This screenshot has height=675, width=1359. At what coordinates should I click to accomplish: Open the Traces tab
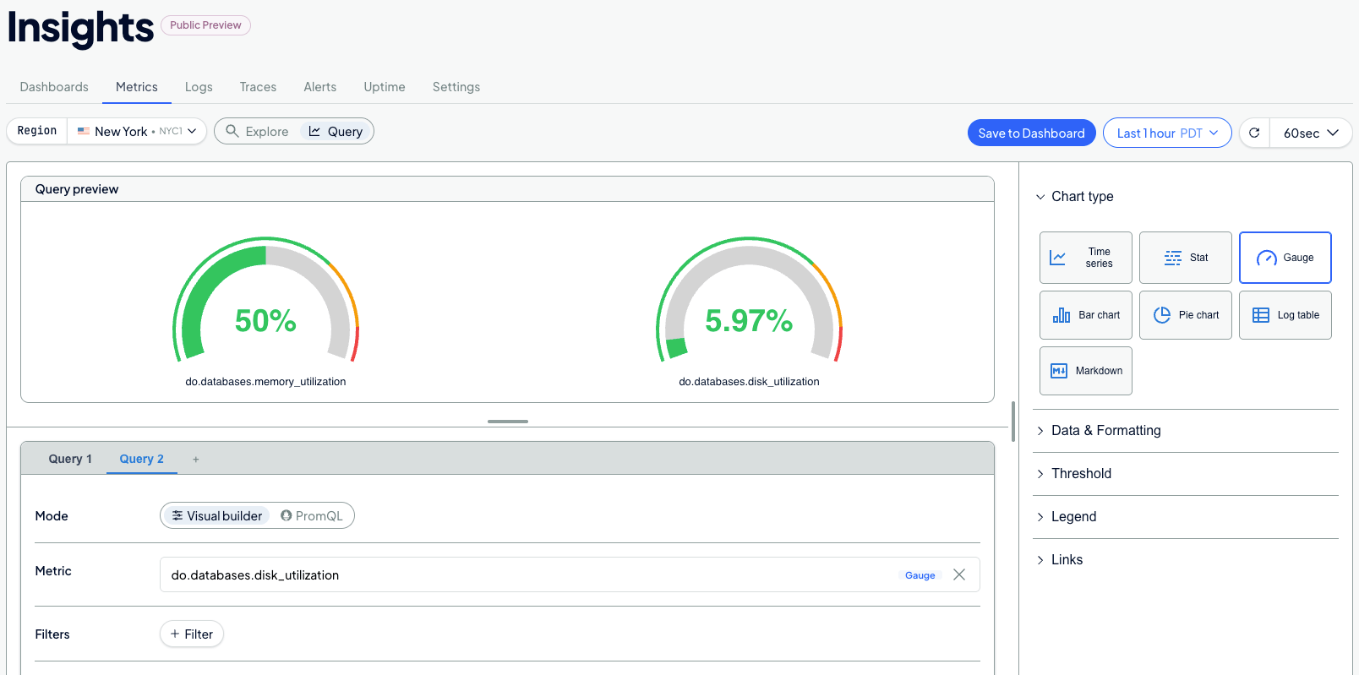coord(258,87)
